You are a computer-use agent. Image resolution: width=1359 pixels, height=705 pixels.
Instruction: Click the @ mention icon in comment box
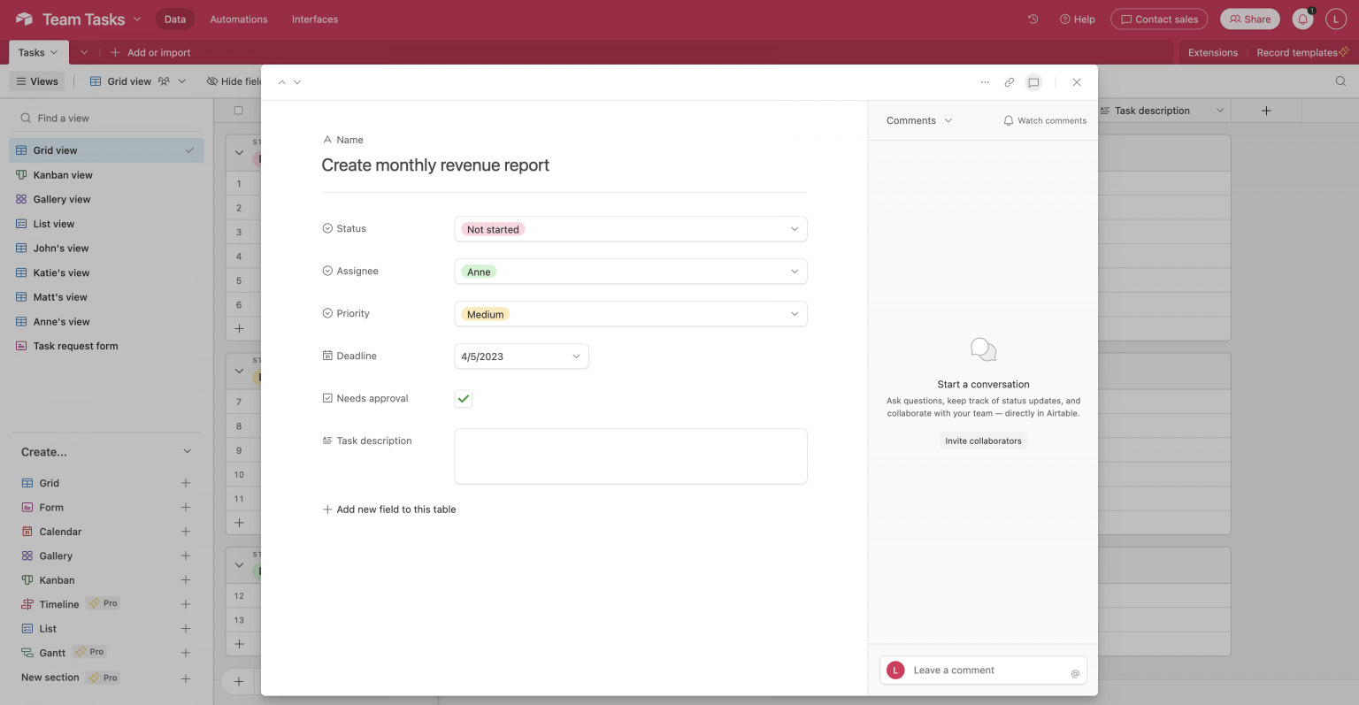(x=1075, y=672)
